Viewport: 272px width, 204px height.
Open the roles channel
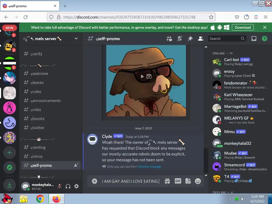click(51, 110)
